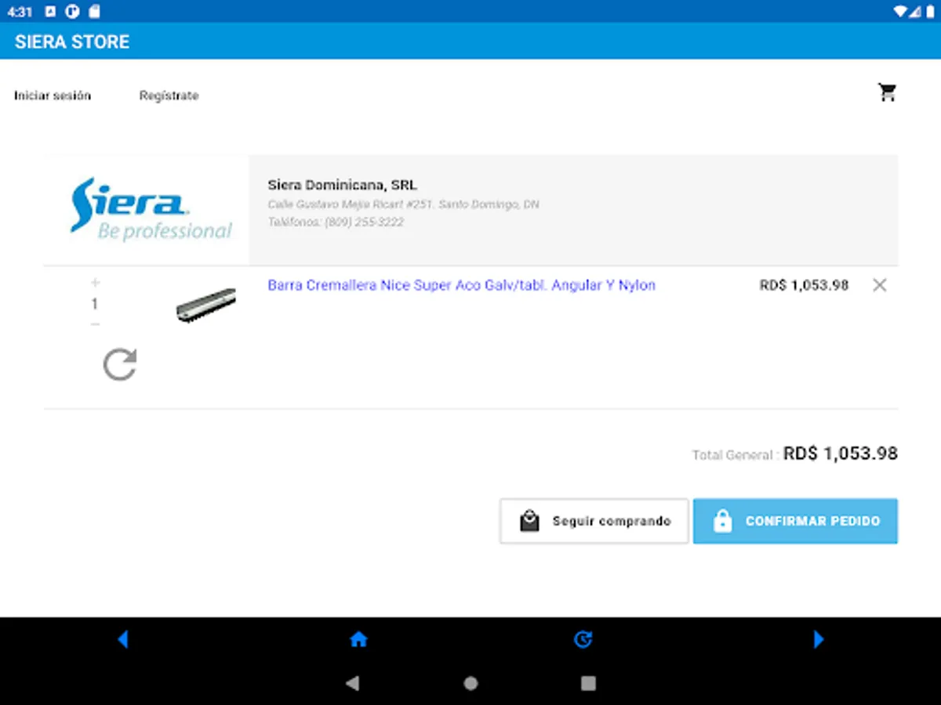Go back with blue left arrow

pos(122,640)
